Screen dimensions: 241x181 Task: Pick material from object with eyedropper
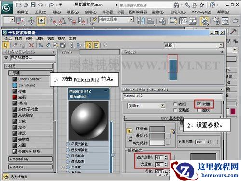point(15,45)
